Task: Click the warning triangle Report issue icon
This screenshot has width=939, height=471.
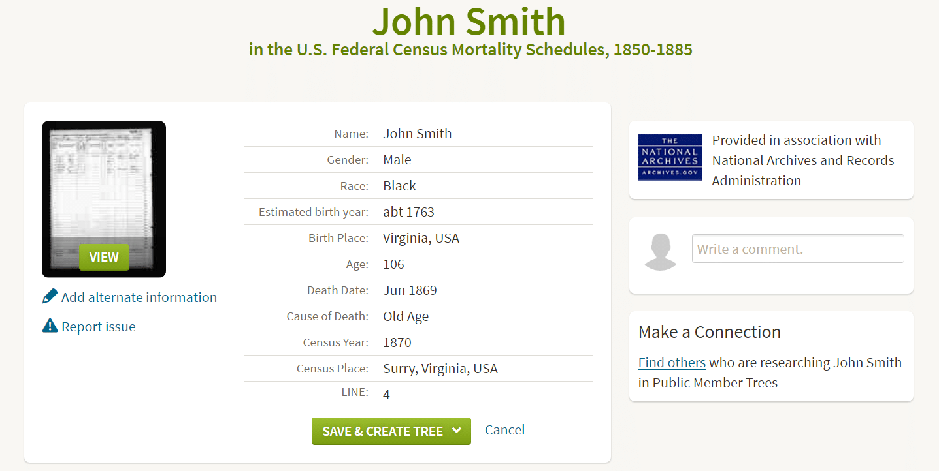Action: (50, 326)
